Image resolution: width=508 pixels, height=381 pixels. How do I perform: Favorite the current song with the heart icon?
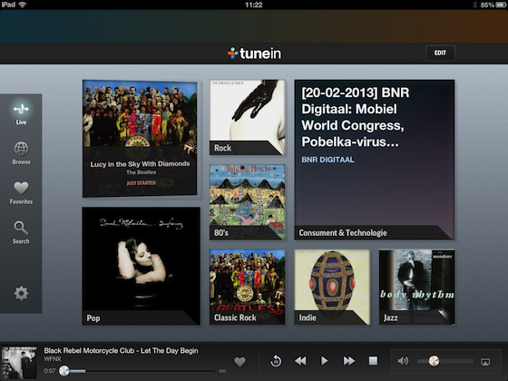239,362
